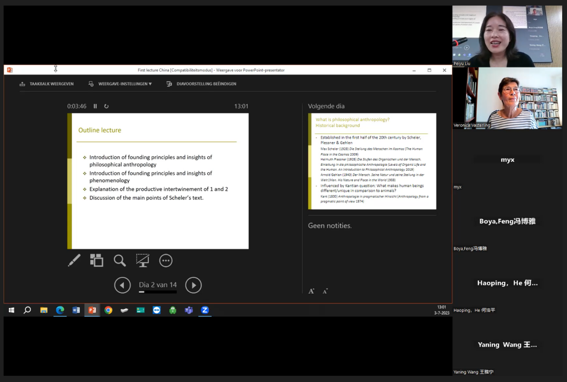
Task: Go to the previous slide
Action: pos(123,285)
